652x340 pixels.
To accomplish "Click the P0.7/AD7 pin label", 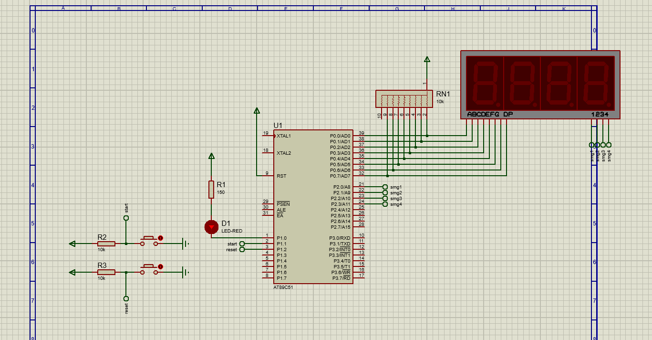I will (340, 176).
